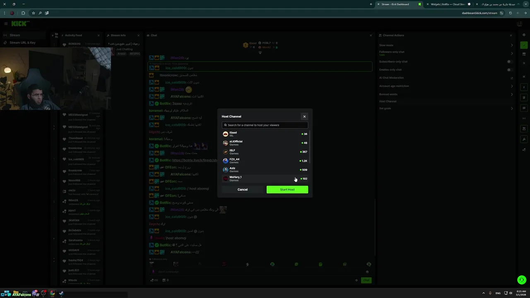530x298 pixels.
Task: Select channel FZX_44 in the host list
Action: pyautogui.click(x=265, y=161)
